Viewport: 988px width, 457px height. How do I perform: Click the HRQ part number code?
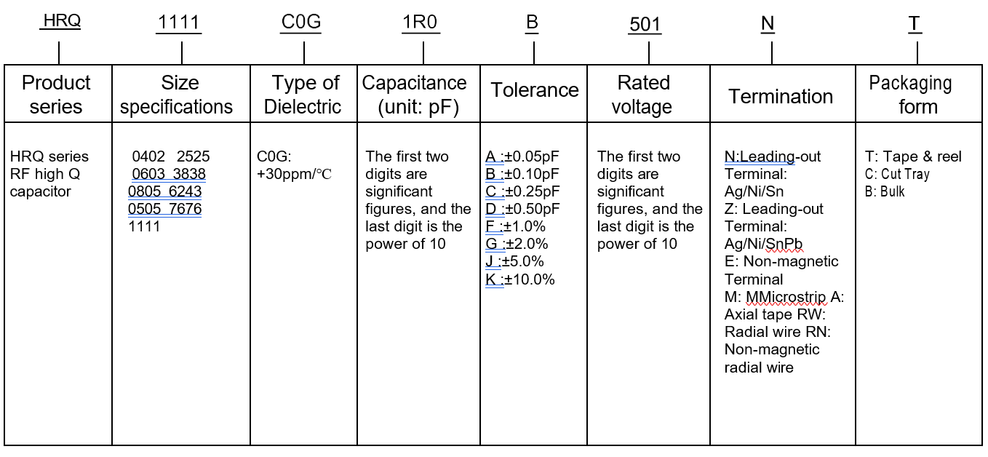tap(60, 21)
